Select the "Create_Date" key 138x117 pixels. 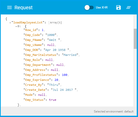pyautogui.click(x=35, y=90)
